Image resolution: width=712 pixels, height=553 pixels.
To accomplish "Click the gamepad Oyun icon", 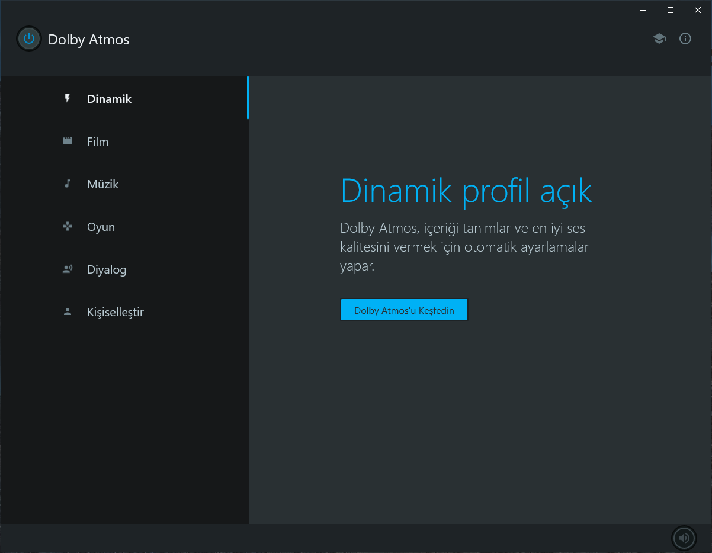I will [68, 227].
